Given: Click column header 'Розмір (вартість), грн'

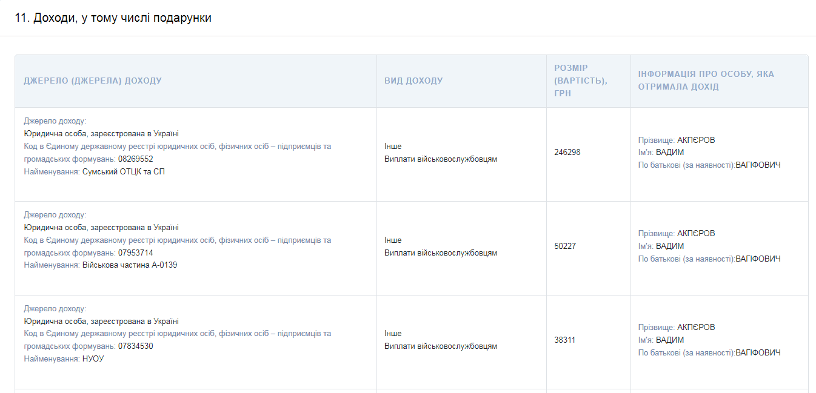Looking at the screenshot, I should [x=581, y=81].
